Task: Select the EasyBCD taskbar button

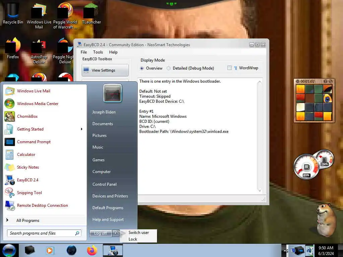Action: [x=113, y=250]
